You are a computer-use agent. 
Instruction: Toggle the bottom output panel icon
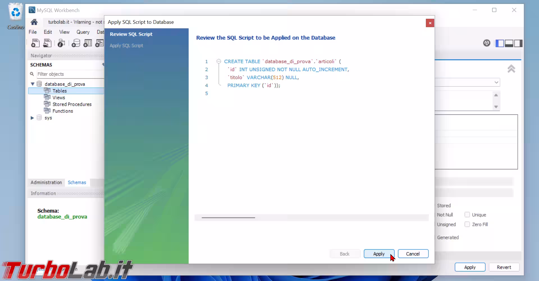509,43
